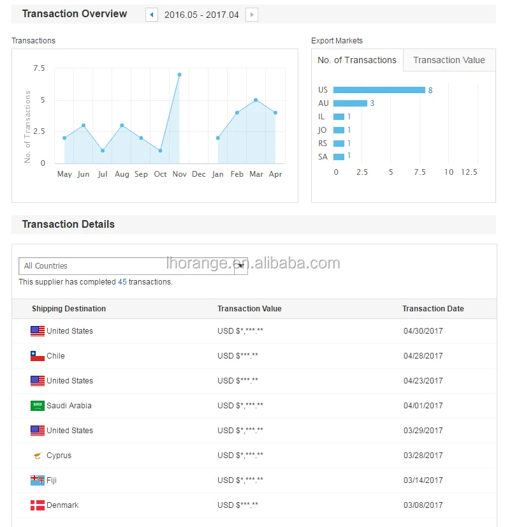Switch to the Transaction Value tab
This screenshot has height=527, width=505.
[x=449, y=60]
